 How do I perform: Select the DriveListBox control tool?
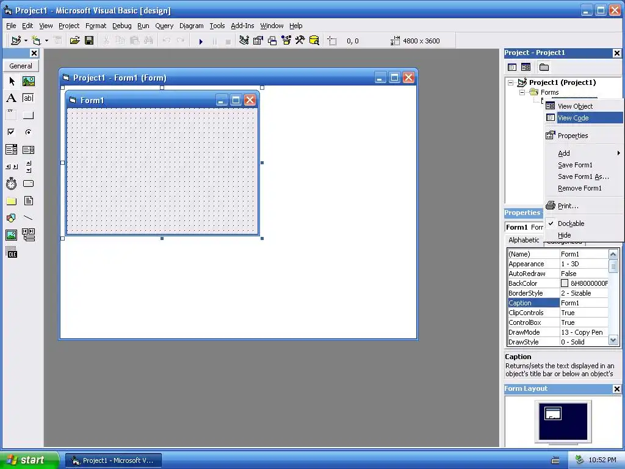click(x=28, y=183)
